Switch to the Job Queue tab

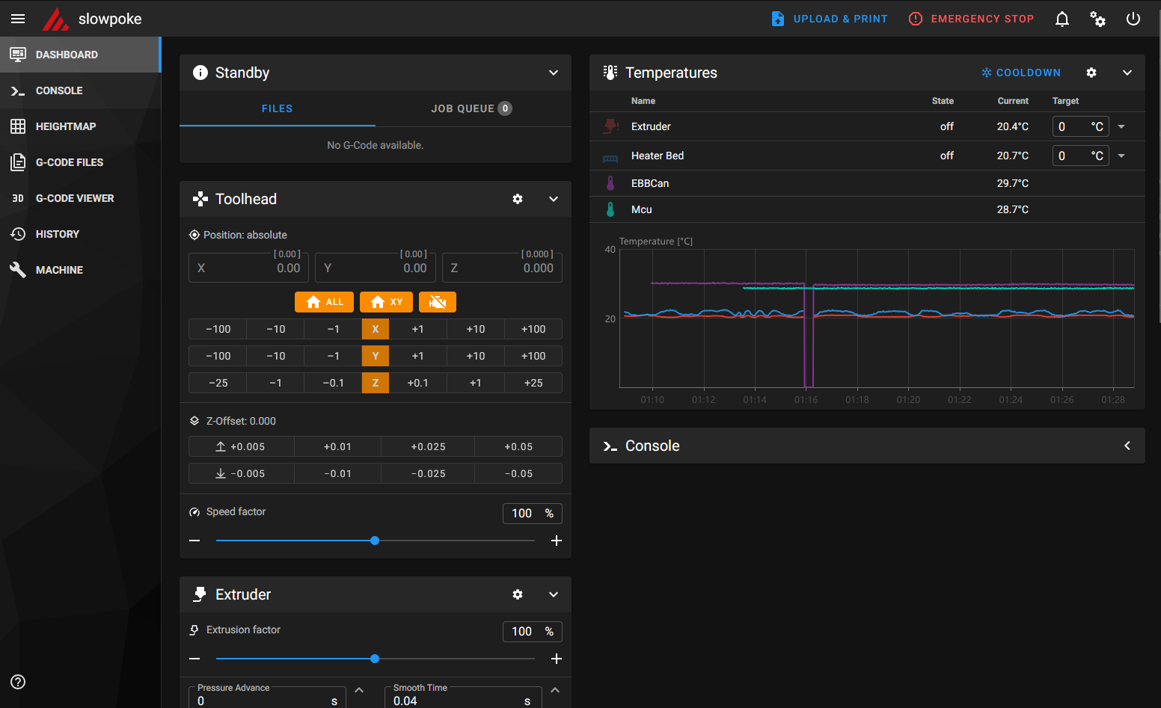471,108
